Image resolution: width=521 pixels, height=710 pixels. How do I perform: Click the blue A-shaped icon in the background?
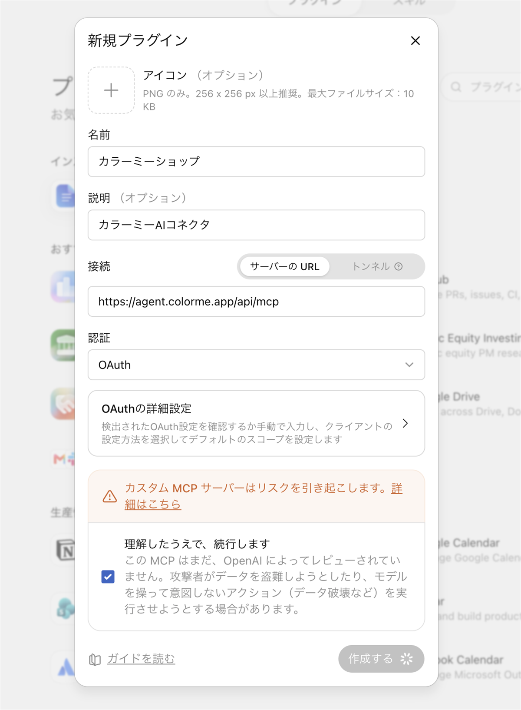coord(66,667)
